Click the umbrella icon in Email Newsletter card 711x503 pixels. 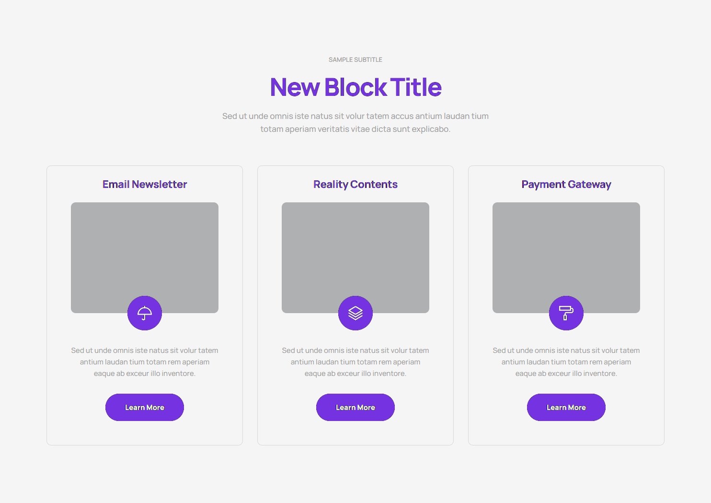[x=145, y=313]
